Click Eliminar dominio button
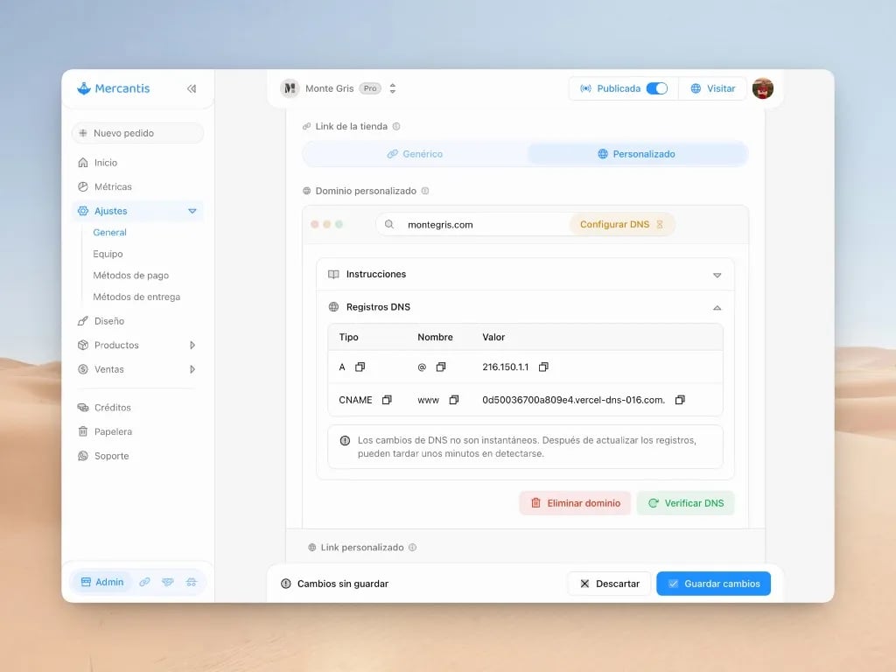Image resolution: width=896 pixels, height=672 pixels. coord(576,503)
